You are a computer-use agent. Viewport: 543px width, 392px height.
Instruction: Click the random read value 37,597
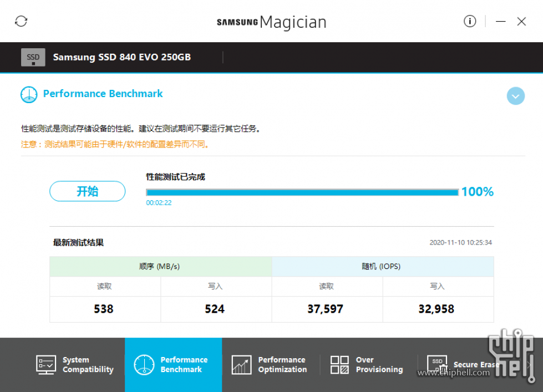[x=325, y=309]
